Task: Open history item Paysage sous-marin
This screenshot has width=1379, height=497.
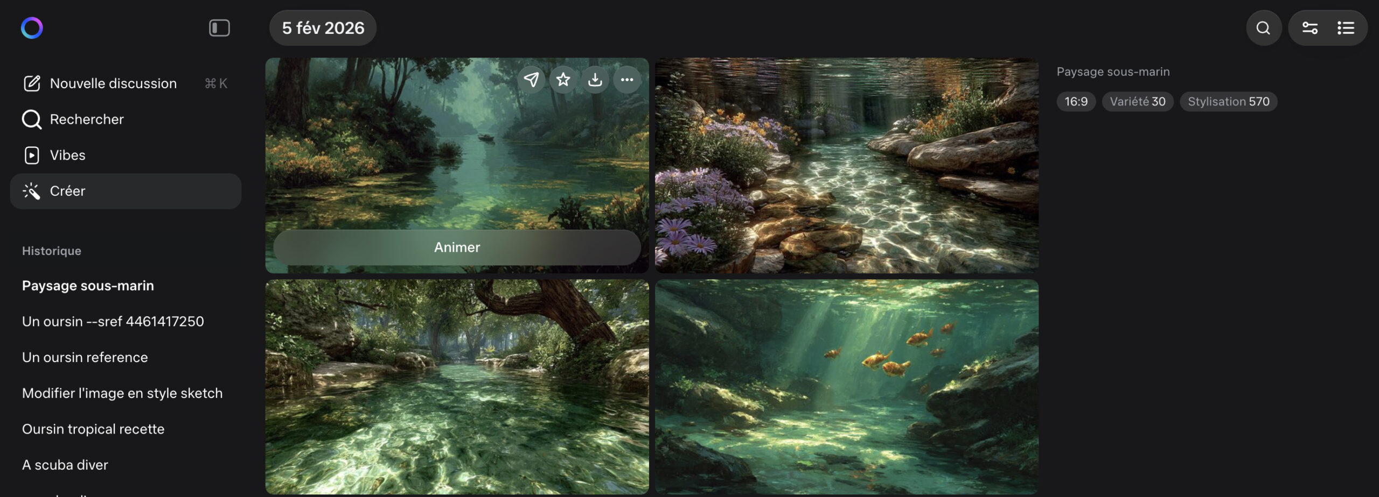Action: pos(88,286)
